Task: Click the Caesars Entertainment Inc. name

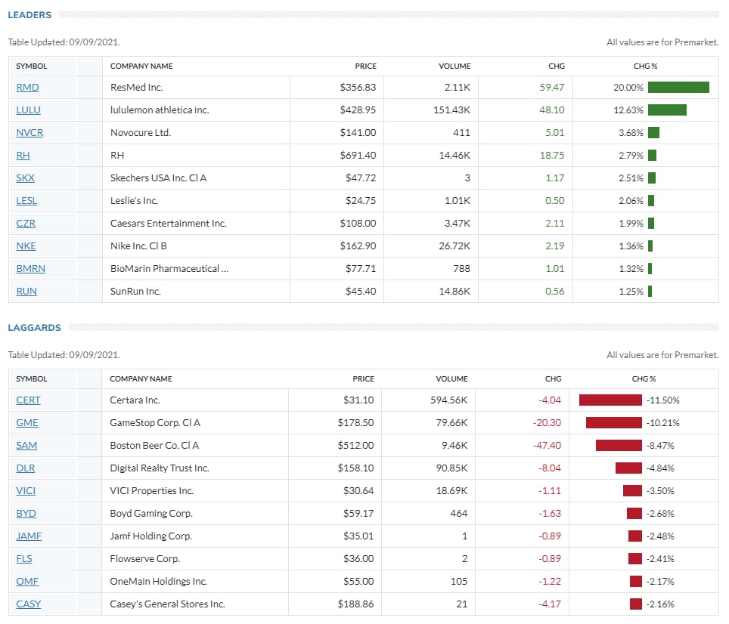Action: [169, 224]
